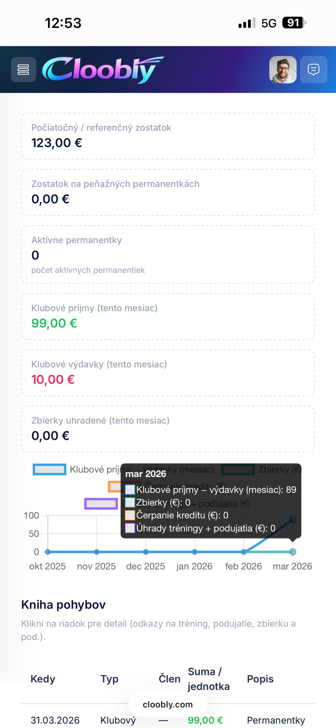Toggle the purple Úhrady tréningy legend box
Screen dimensions: 336x728
pos(101,504)
